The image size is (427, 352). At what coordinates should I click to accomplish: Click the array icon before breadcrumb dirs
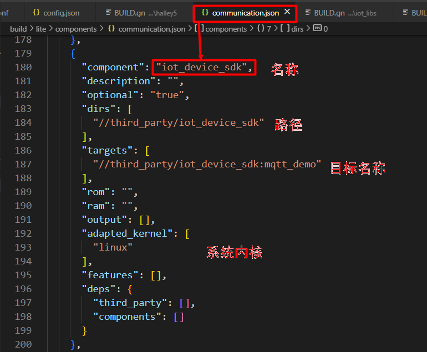click(x=284, y=29)
